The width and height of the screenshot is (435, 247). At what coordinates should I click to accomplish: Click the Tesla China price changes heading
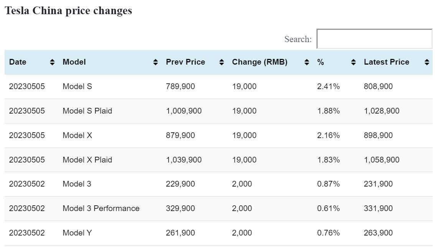[x=68, y=11]
